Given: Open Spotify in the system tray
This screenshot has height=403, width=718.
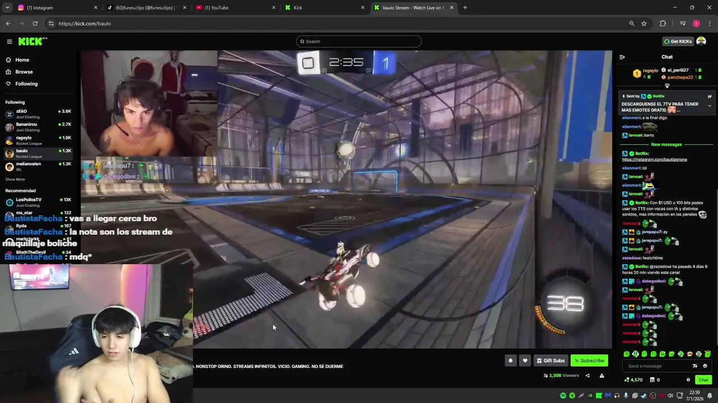Looking at the screenshot, I should (x=563, y=396).
